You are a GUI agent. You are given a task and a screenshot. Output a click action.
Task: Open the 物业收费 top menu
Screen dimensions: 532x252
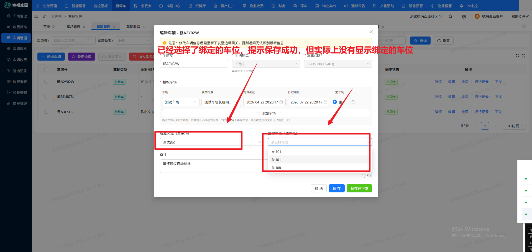(x=253, y=6)
